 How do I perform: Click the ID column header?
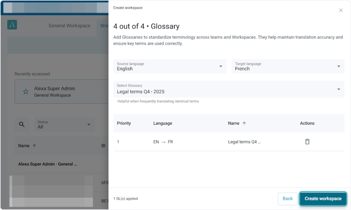tap(103, 146)
